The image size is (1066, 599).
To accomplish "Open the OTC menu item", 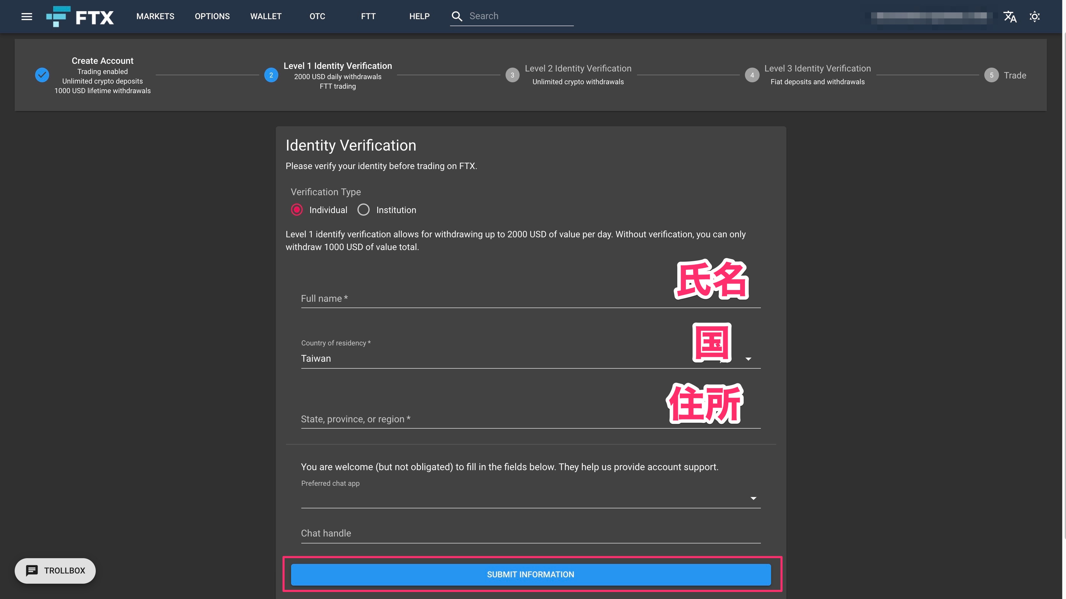I will [x=317, y=17].
